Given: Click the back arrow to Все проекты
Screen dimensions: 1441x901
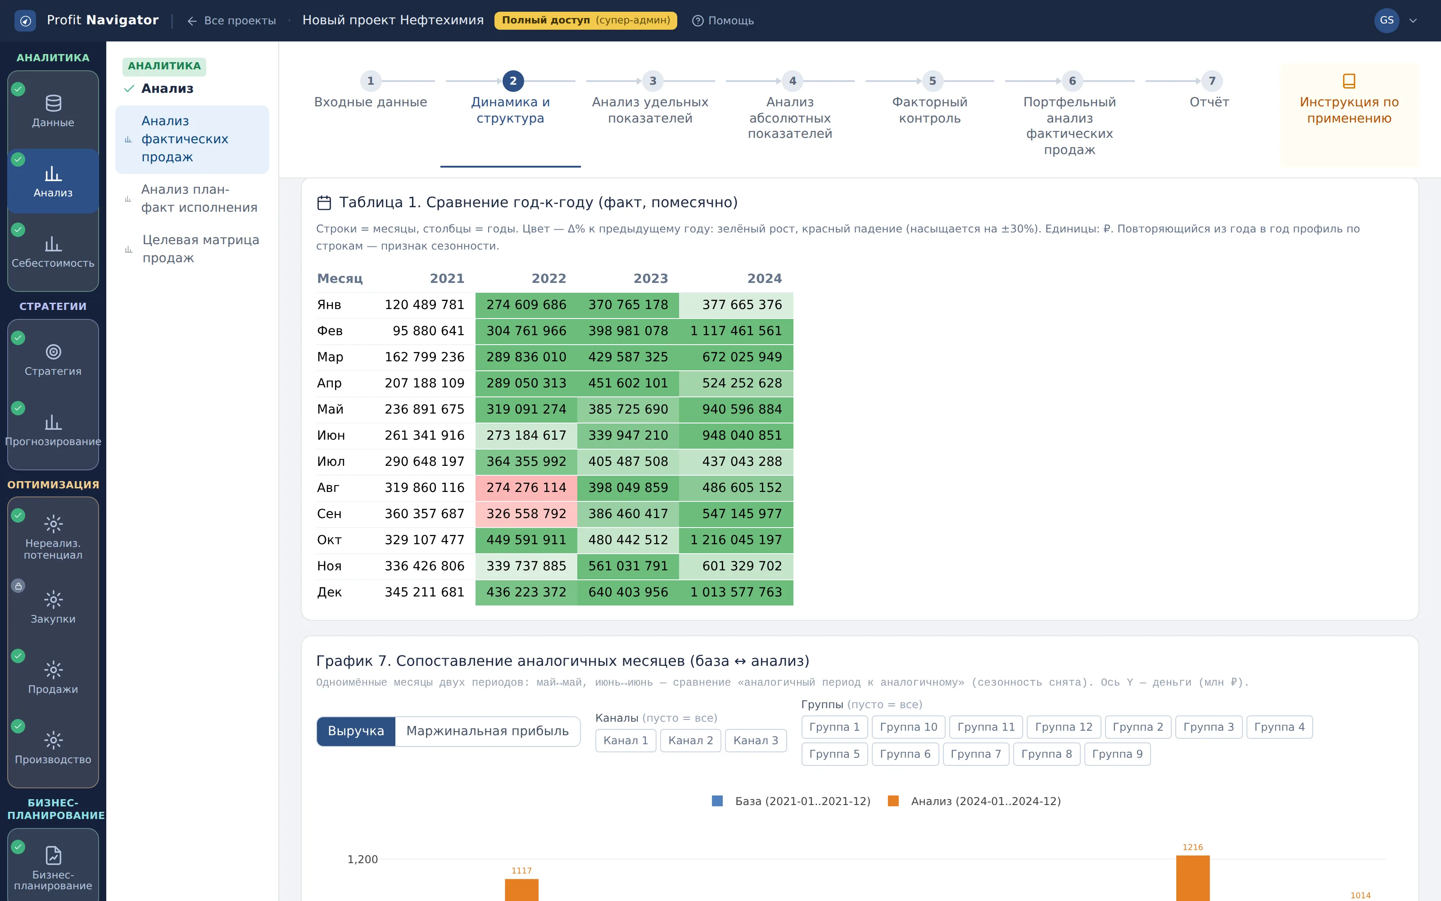Looking at the screenshot, I should tap(192, 21).
